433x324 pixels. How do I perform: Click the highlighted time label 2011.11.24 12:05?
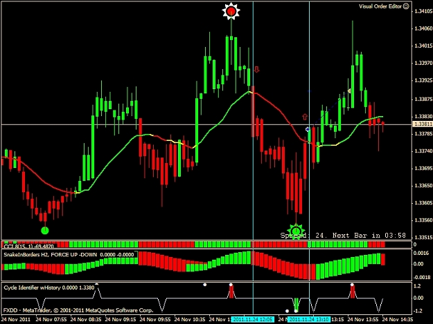[x=253, y=320]
